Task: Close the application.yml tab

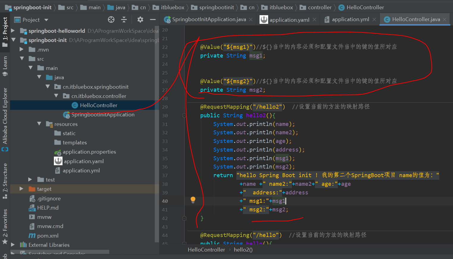Action: pyautogui.click(x=374, y=20)
